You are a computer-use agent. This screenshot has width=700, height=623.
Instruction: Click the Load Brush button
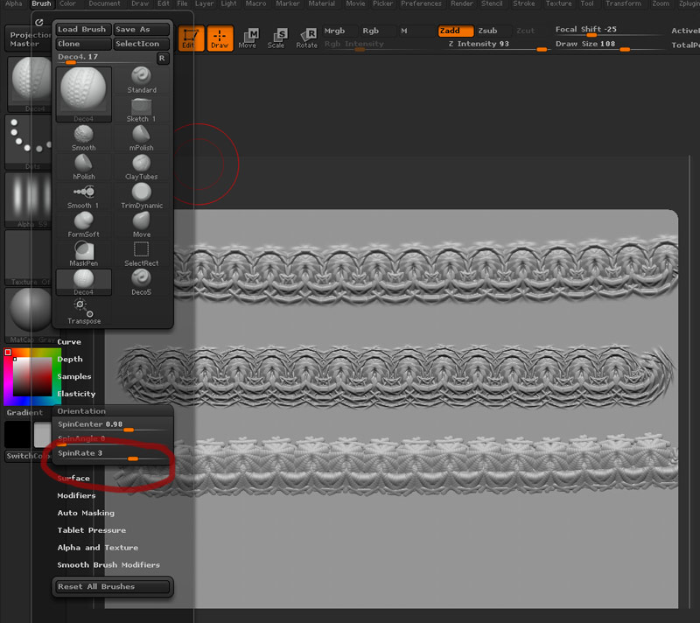pyautogui.click(x=83, y=30)
